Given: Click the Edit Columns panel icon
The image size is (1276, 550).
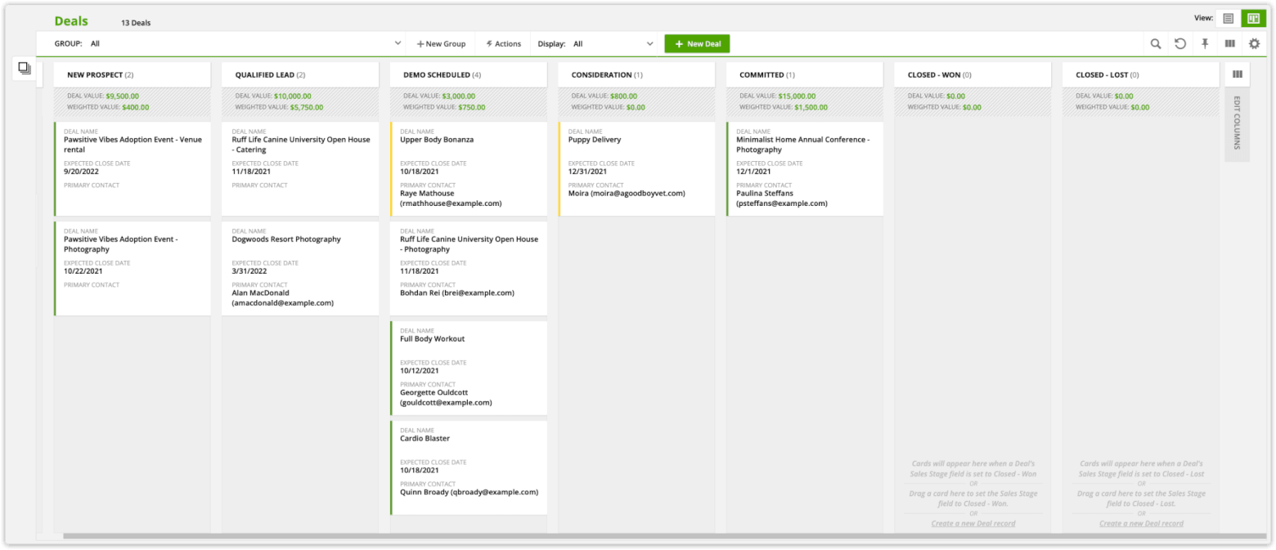Looking at the screenshot, I should point(1238,74).
